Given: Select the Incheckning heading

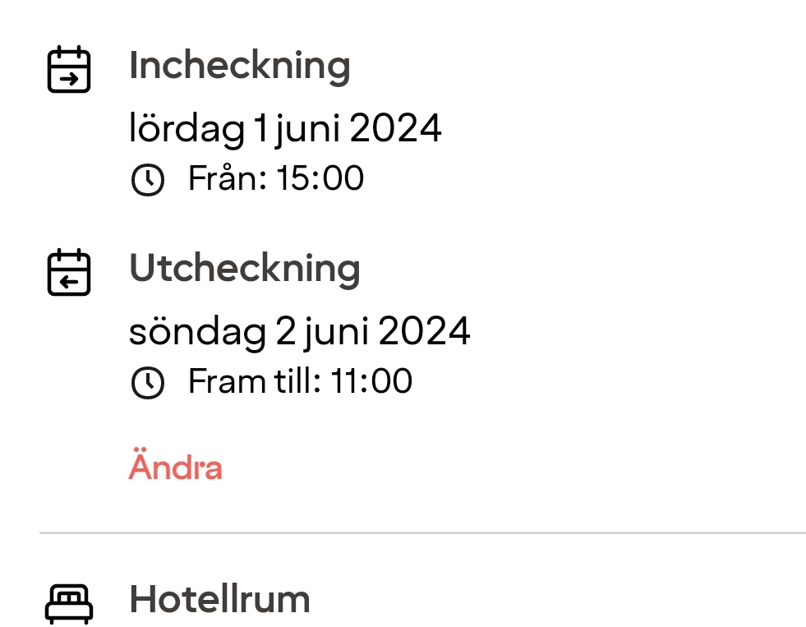Looking at the screenshot, I should 239,66.
